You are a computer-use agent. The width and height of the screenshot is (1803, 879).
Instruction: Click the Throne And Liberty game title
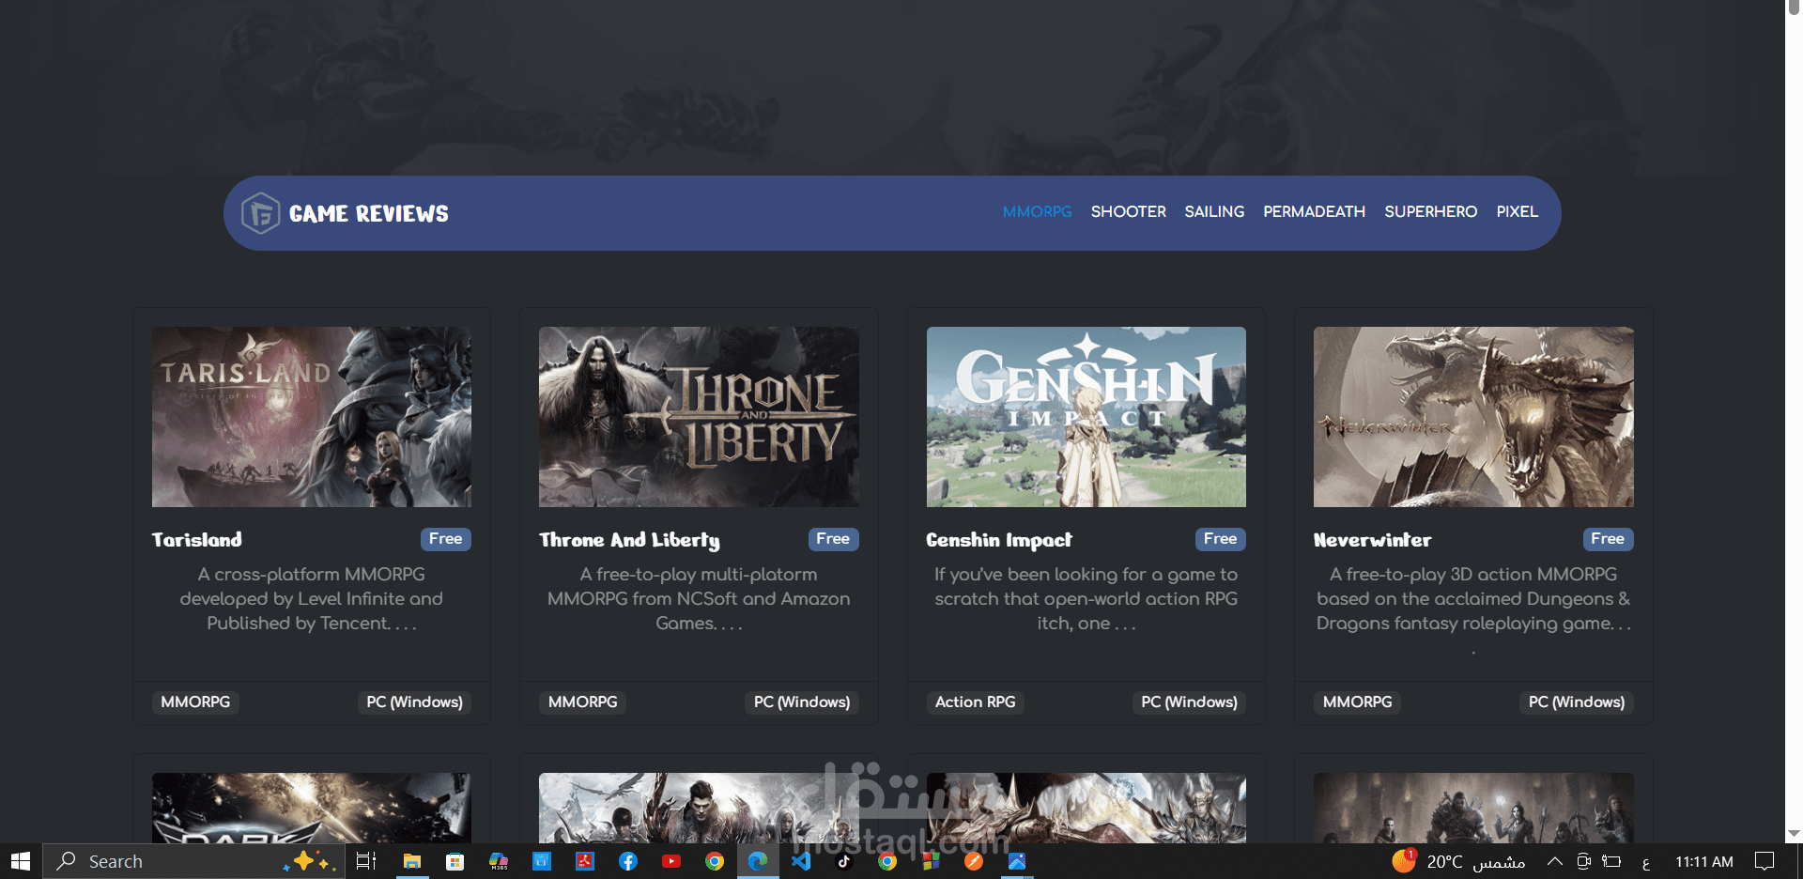[629, 540]
